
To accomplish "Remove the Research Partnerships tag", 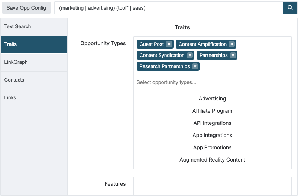I will (195, 67).
